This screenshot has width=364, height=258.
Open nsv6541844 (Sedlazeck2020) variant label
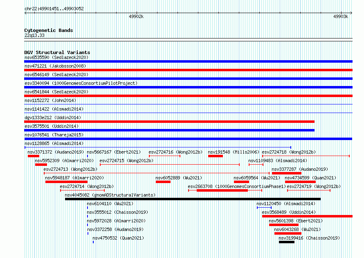tap(56, 92)
